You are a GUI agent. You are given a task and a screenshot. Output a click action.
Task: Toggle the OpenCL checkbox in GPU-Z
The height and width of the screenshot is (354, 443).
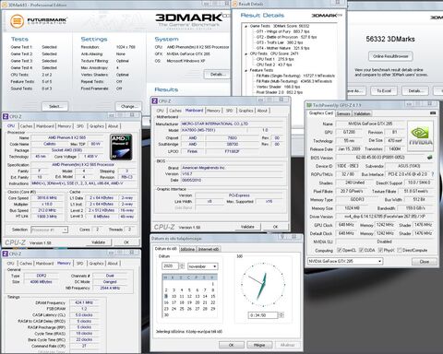tap(340, 250)
